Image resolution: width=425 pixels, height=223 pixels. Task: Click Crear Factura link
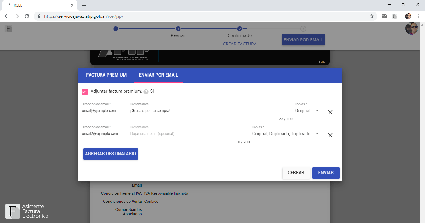240,44
